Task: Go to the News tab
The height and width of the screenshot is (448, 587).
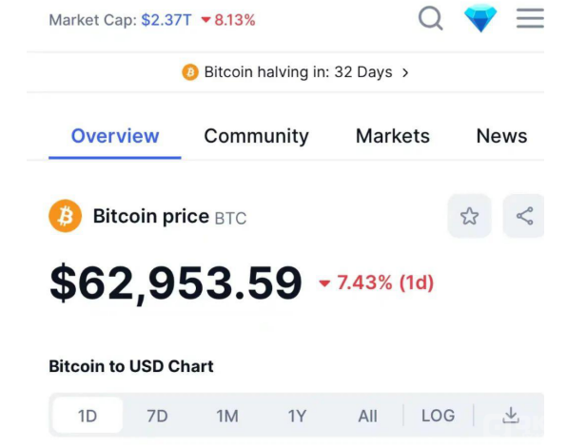Action: coord(501,136)
